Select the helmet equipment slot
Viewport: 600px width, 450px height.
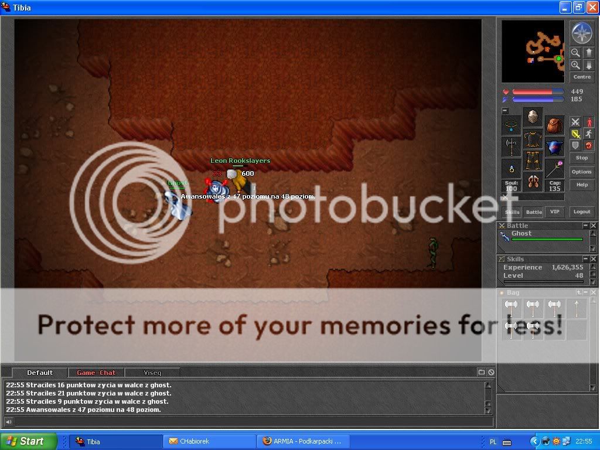point(533,117)
